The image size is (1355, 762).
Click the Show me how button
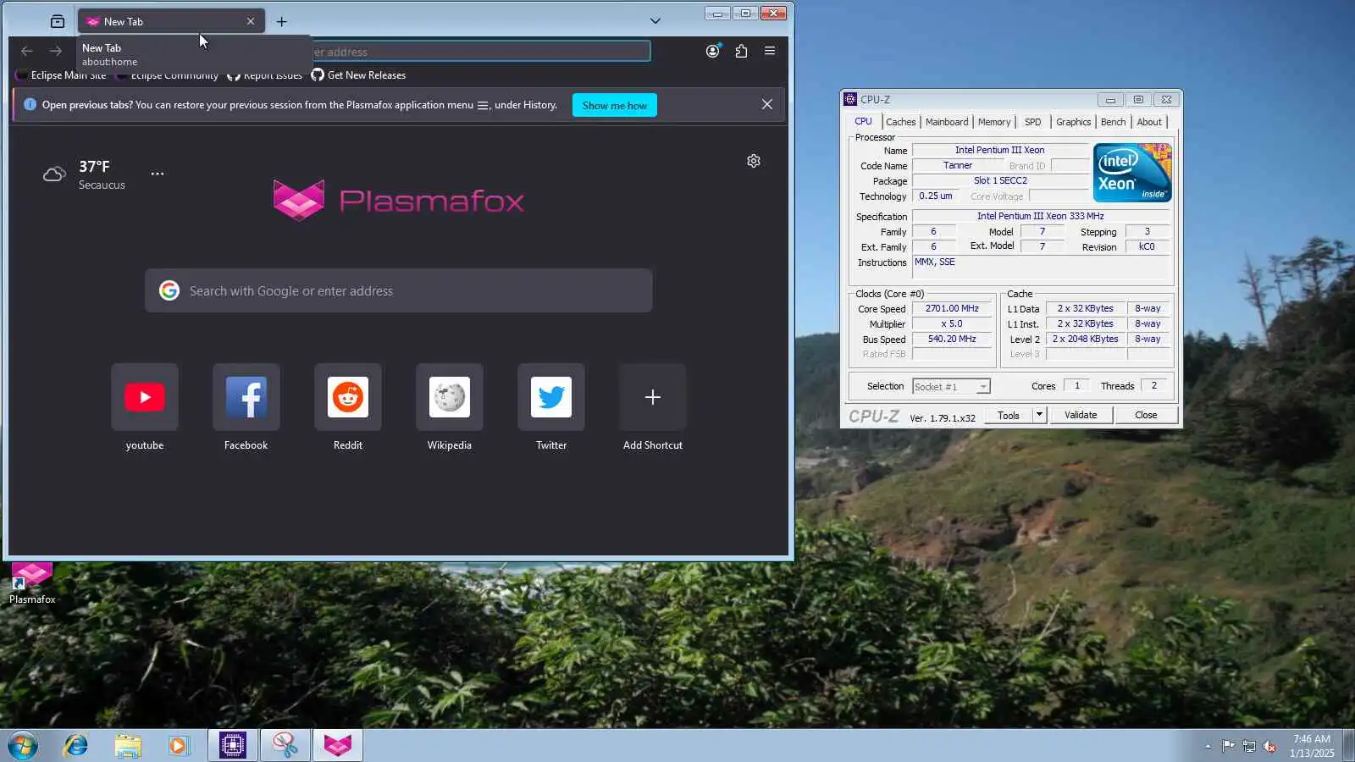click(615, 105)
